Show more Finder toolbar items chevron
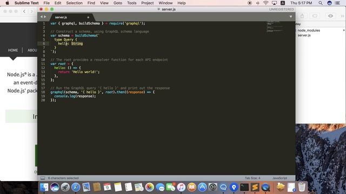This screenshot has width=346, height=194. (x=342, y=16)
